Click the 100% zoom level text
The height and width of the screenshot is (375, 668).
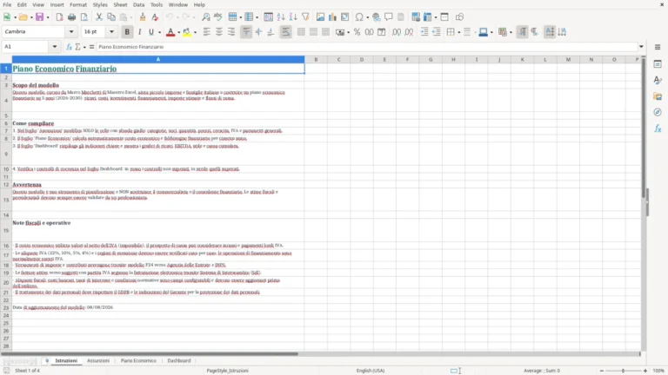pos(658,371)
